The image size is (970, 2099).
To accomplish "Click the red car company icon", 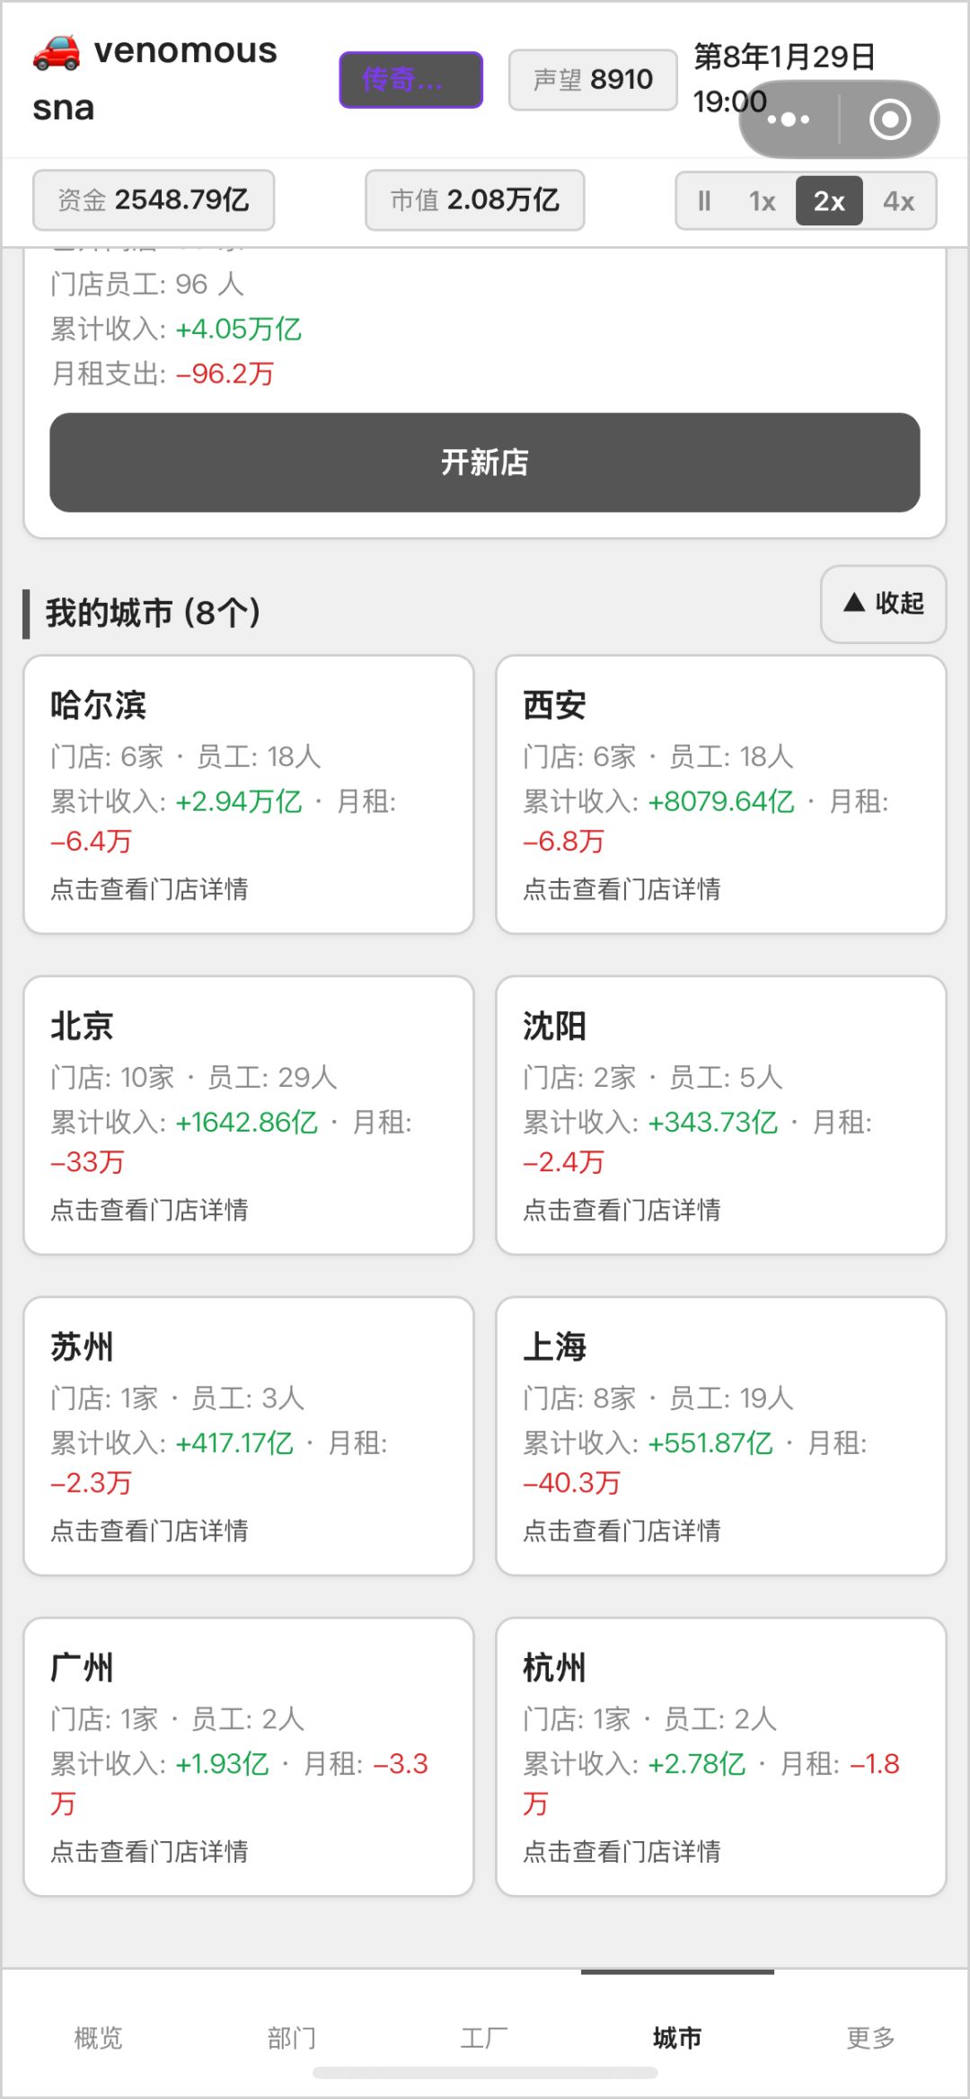I will point(57,52).
